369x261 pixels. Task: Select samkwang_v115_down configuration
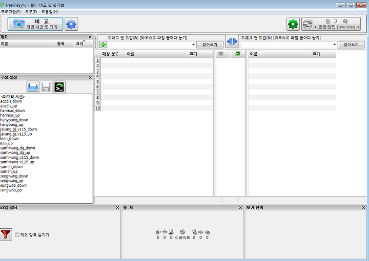click(20, 158)
